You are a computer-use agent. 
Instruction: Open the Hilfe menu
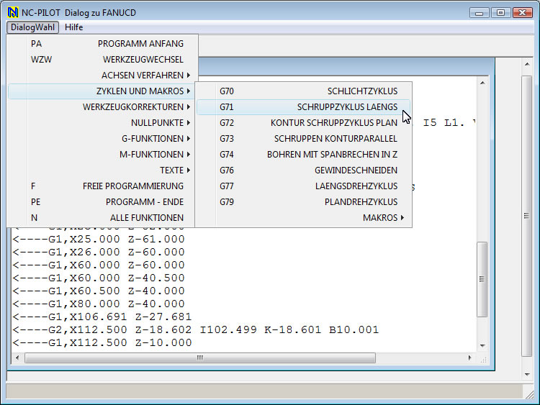73,27
